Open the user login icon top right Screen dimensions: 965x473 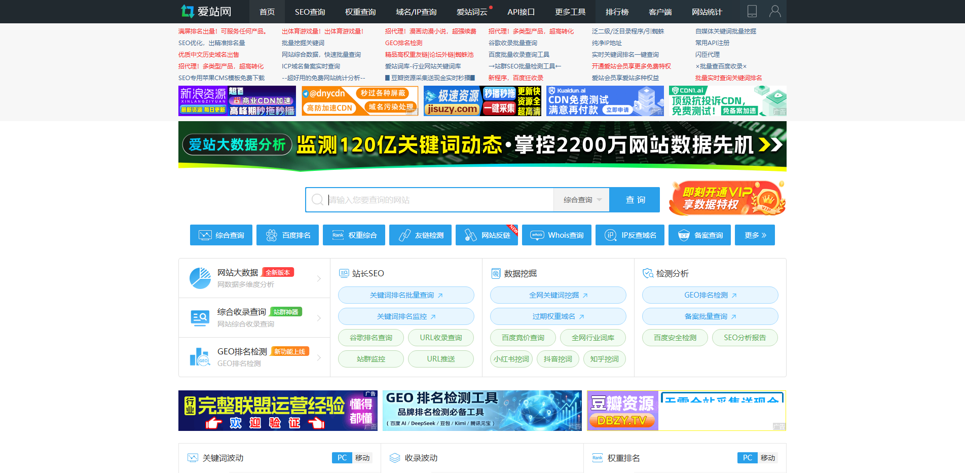(775, 11)
